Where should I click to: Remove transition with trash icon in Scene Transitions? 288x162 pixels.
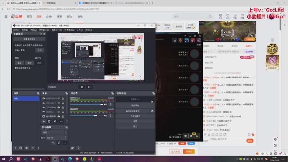pyautogui.click(x=59, y=143)
